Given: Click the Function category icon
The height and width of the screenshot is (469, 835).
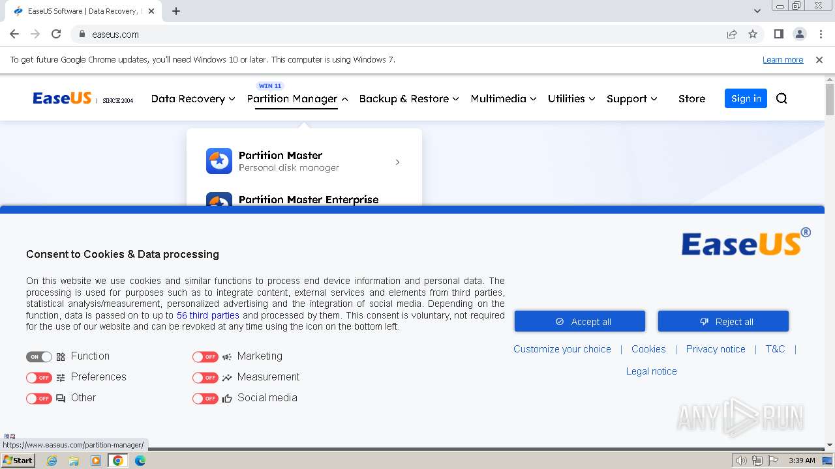Looking at the screenshot, I should [x=61, y=356].
